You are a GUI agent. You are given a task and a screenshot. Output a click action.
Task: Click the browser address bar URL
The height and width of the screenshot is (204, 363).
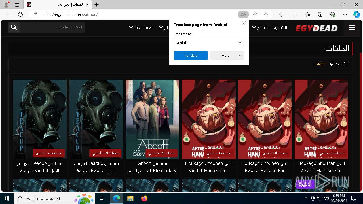pos(70,14)
